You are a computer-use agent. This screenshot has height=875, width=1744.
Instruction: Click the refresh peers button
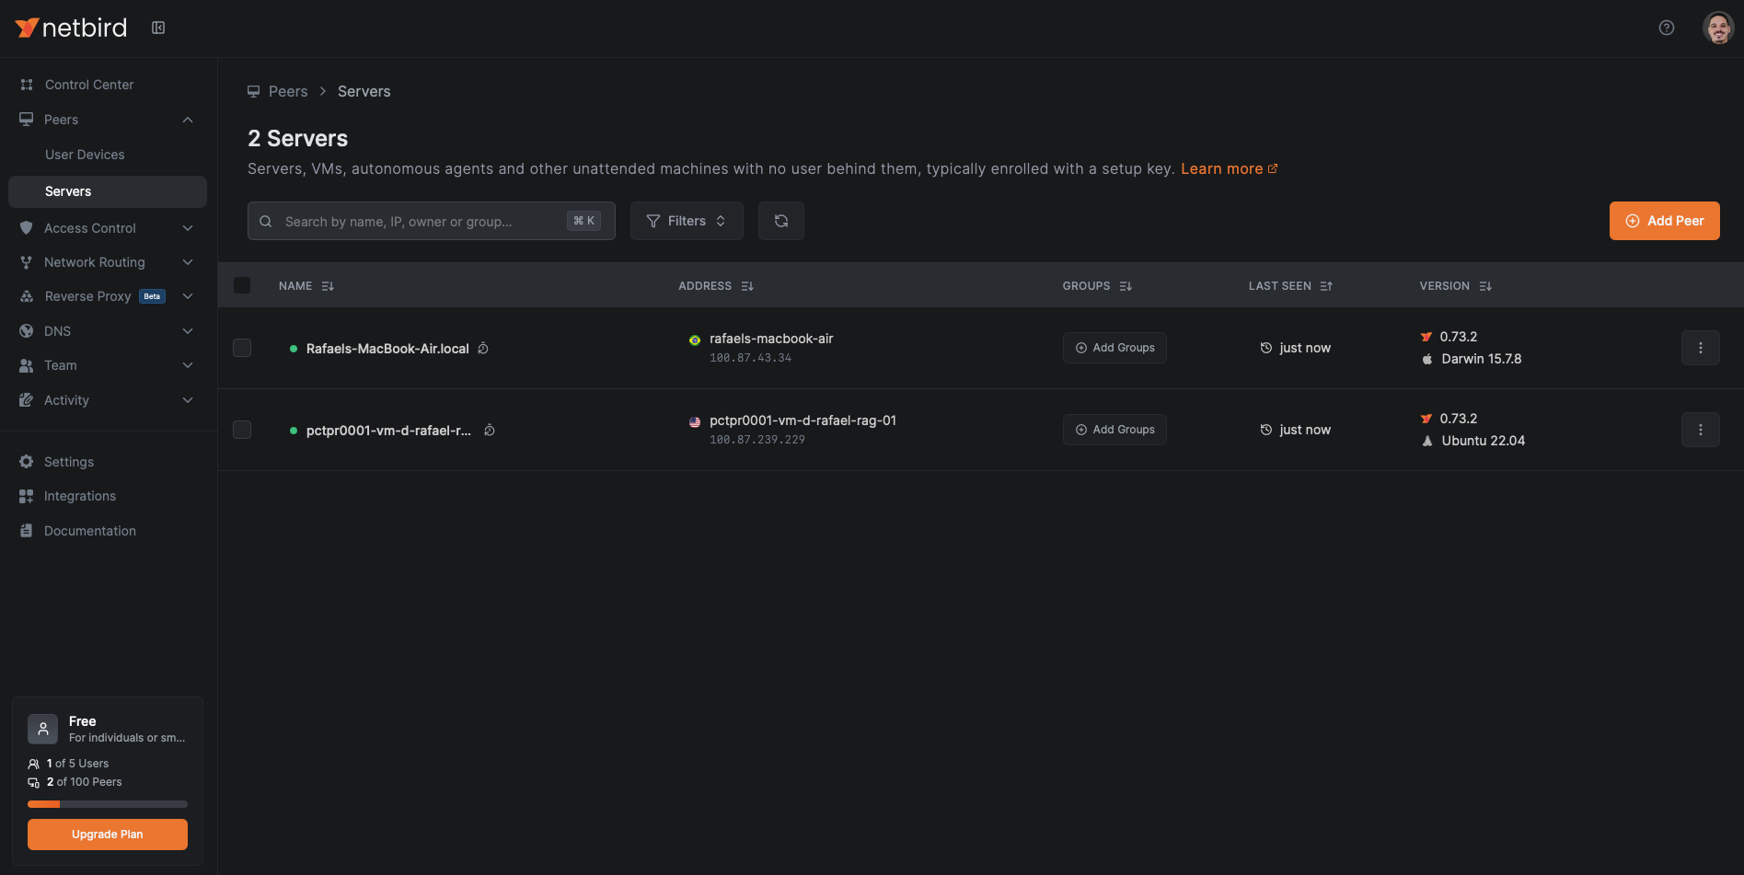click(781, 221)
